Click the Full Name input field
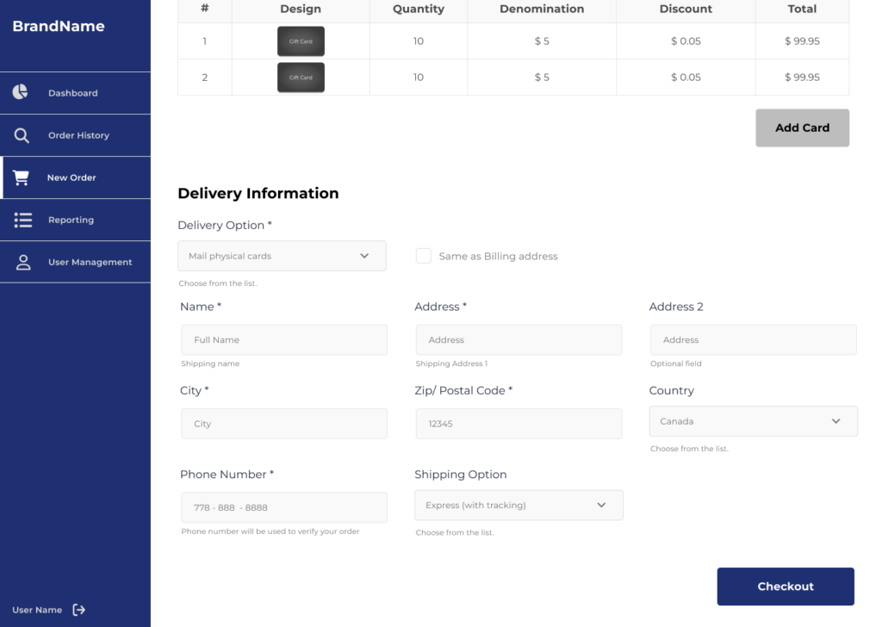The width and height of the screenshot is (882, 627). [x=284, y=340]
